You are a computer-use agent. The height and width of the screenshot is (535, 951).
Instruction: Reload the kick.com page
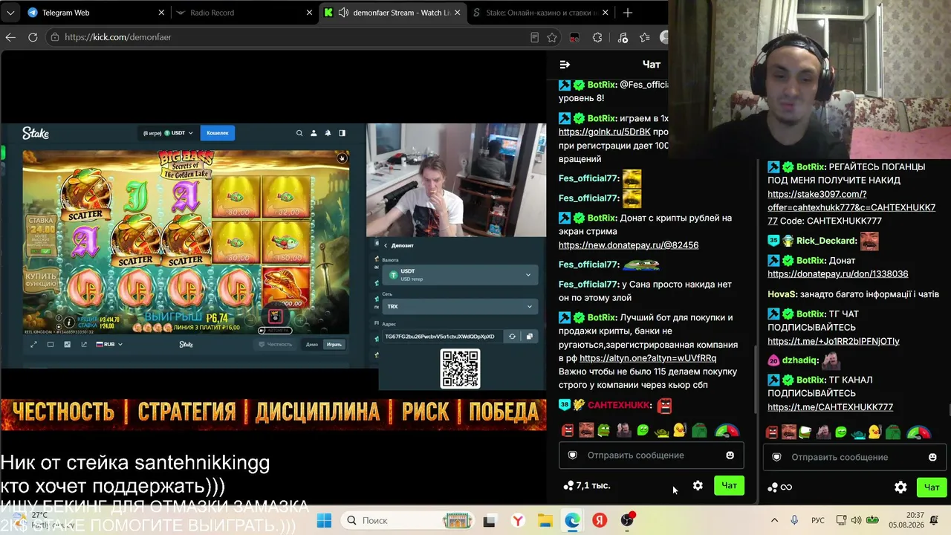[33, 37]
